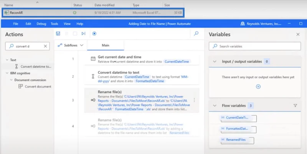Click the Subflows icon
The image size is (307, 154).
60,45
